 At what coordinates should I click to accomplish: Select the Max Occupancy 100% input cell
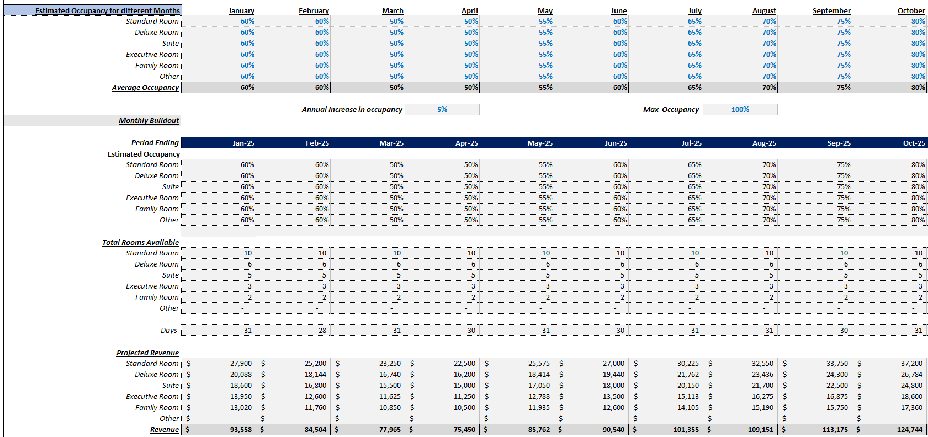pyautogui.click(x=740, y=110)
